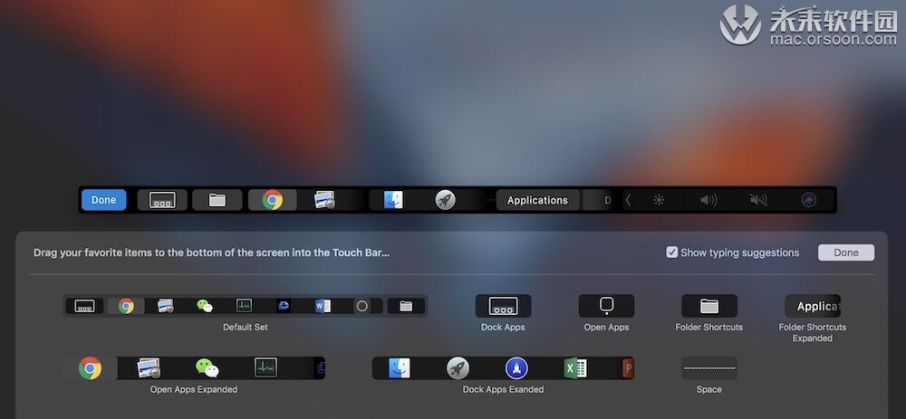This screenshot has width=906, height=419.
Task: Select the Default Set strip
Action: click(245, 306)
